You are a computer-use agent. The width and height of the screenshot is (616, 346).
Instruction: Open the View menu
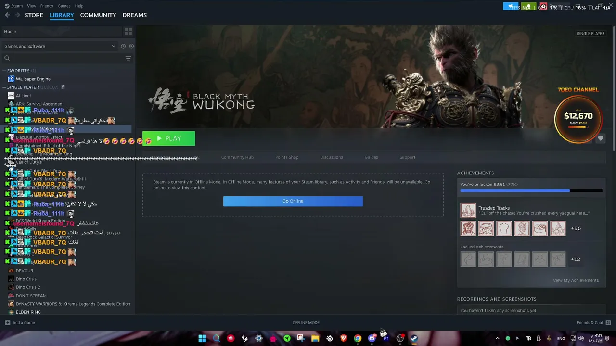[32, 6]
